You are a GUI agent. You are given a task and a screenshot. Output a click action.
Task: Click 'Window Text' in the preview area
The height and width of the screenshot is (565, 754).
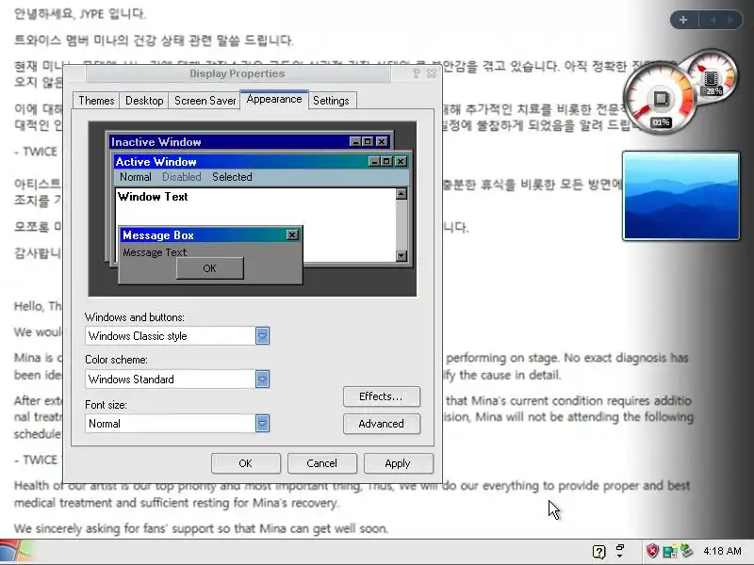[x=153, y=197]
